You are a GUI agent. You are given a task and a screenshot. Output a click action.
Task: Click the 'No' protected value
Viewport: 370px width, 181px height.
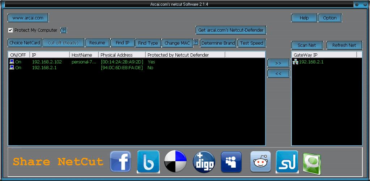(150, 68)
